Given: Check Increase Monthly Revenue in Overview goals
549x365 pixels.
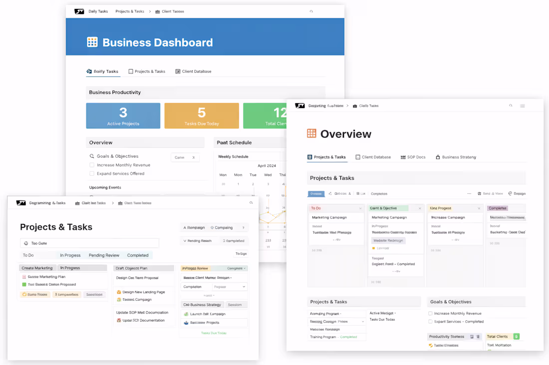Looking at the screenshot, I should tap(430, 313).
